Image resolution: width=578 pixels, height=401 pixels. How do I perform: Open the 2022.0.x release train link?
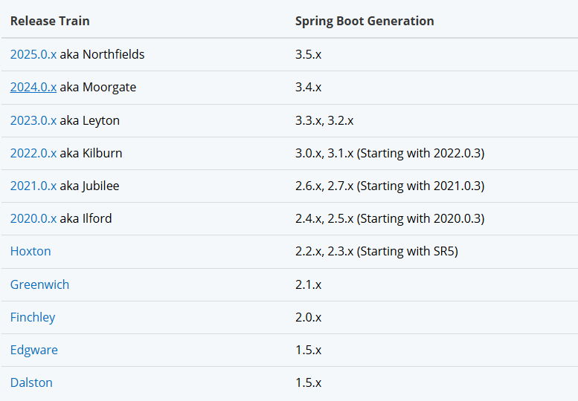click(x=33, y=153)
